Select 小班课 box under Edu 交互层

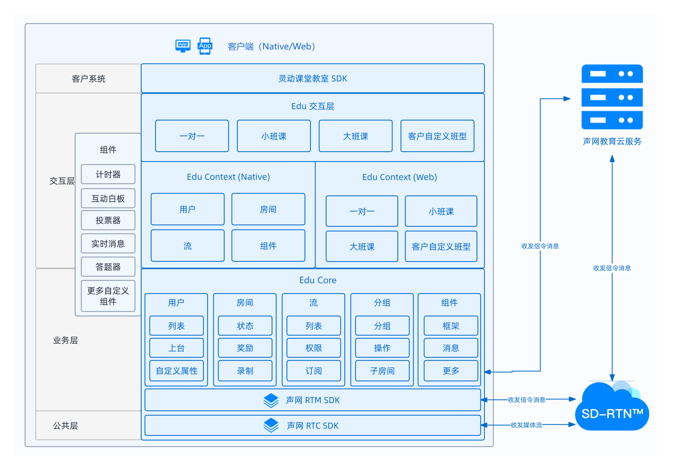[x=273, y=136]
